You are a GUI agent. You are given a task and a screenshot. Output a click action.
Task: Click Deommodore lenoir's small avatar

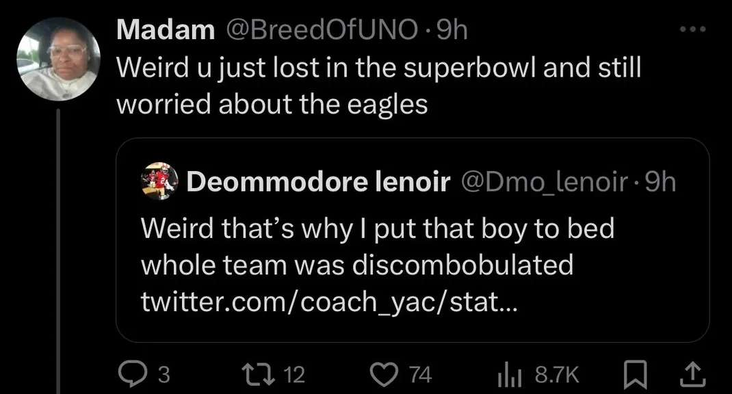tap(159, 181)
